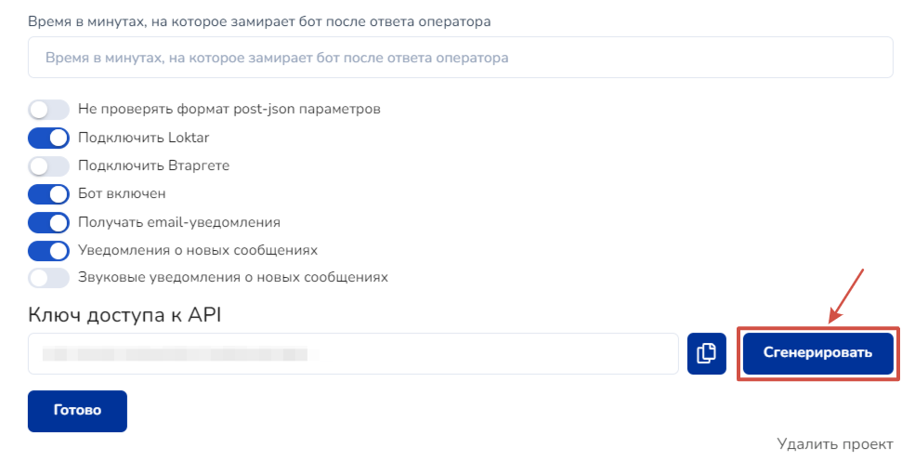Enable the Звуковые уведомления switch

coord(49,277)
